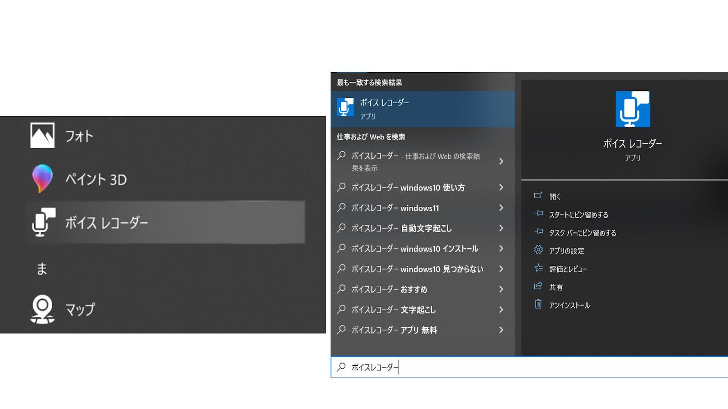Select the best match ボイス レコーダー アプリ result

(x=423, y=109)
